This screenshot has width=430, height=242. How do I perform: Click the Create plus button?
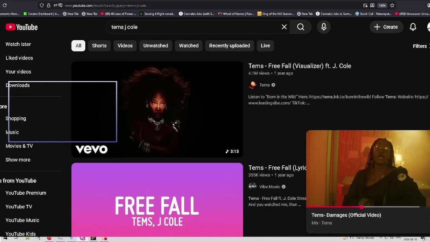tap(386, 27)
